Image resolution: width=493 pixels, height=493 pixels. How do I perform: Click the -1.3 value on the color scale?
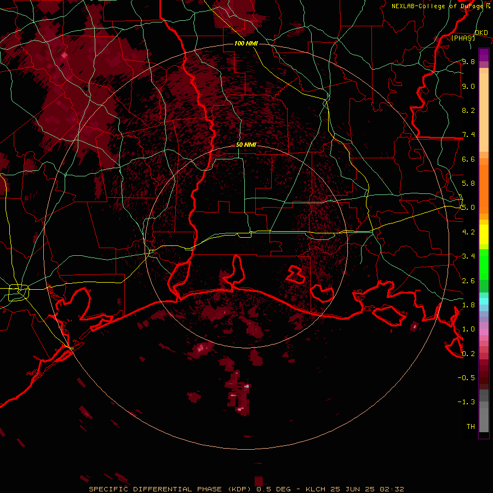point(466,402)
